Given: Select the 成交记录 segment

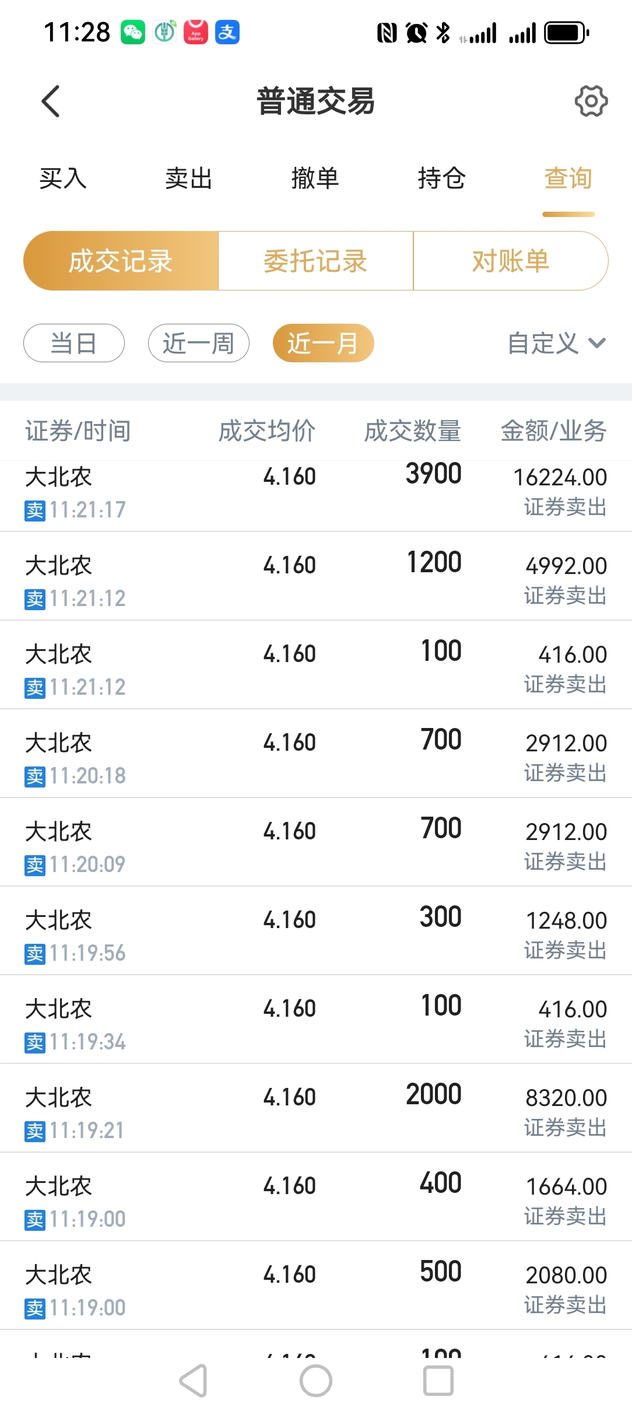Looking at the screenshot, I should pos(121,261).
